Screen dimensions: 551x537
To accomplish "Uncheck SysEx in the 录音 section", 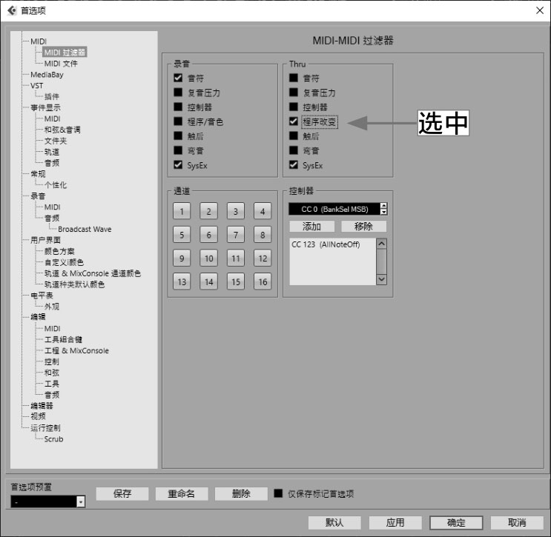I will 178,165.
